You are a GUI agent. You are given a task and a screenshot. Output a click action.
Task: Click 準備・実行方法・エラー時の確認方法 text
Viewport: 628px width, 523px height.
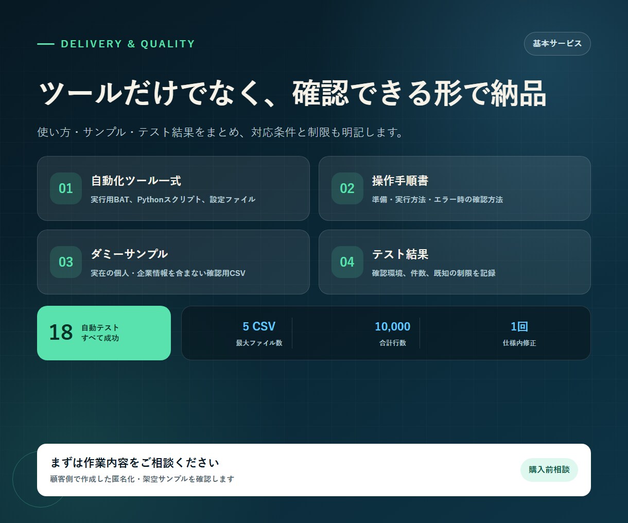438,199
